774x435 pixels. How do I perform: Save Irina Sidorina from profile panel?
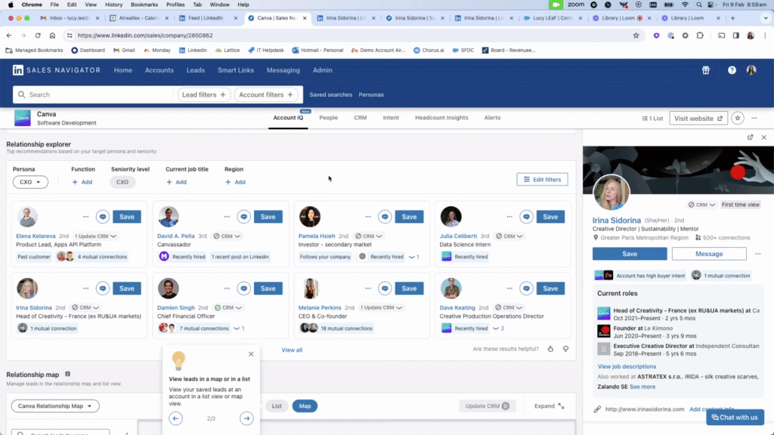(630, 254)
